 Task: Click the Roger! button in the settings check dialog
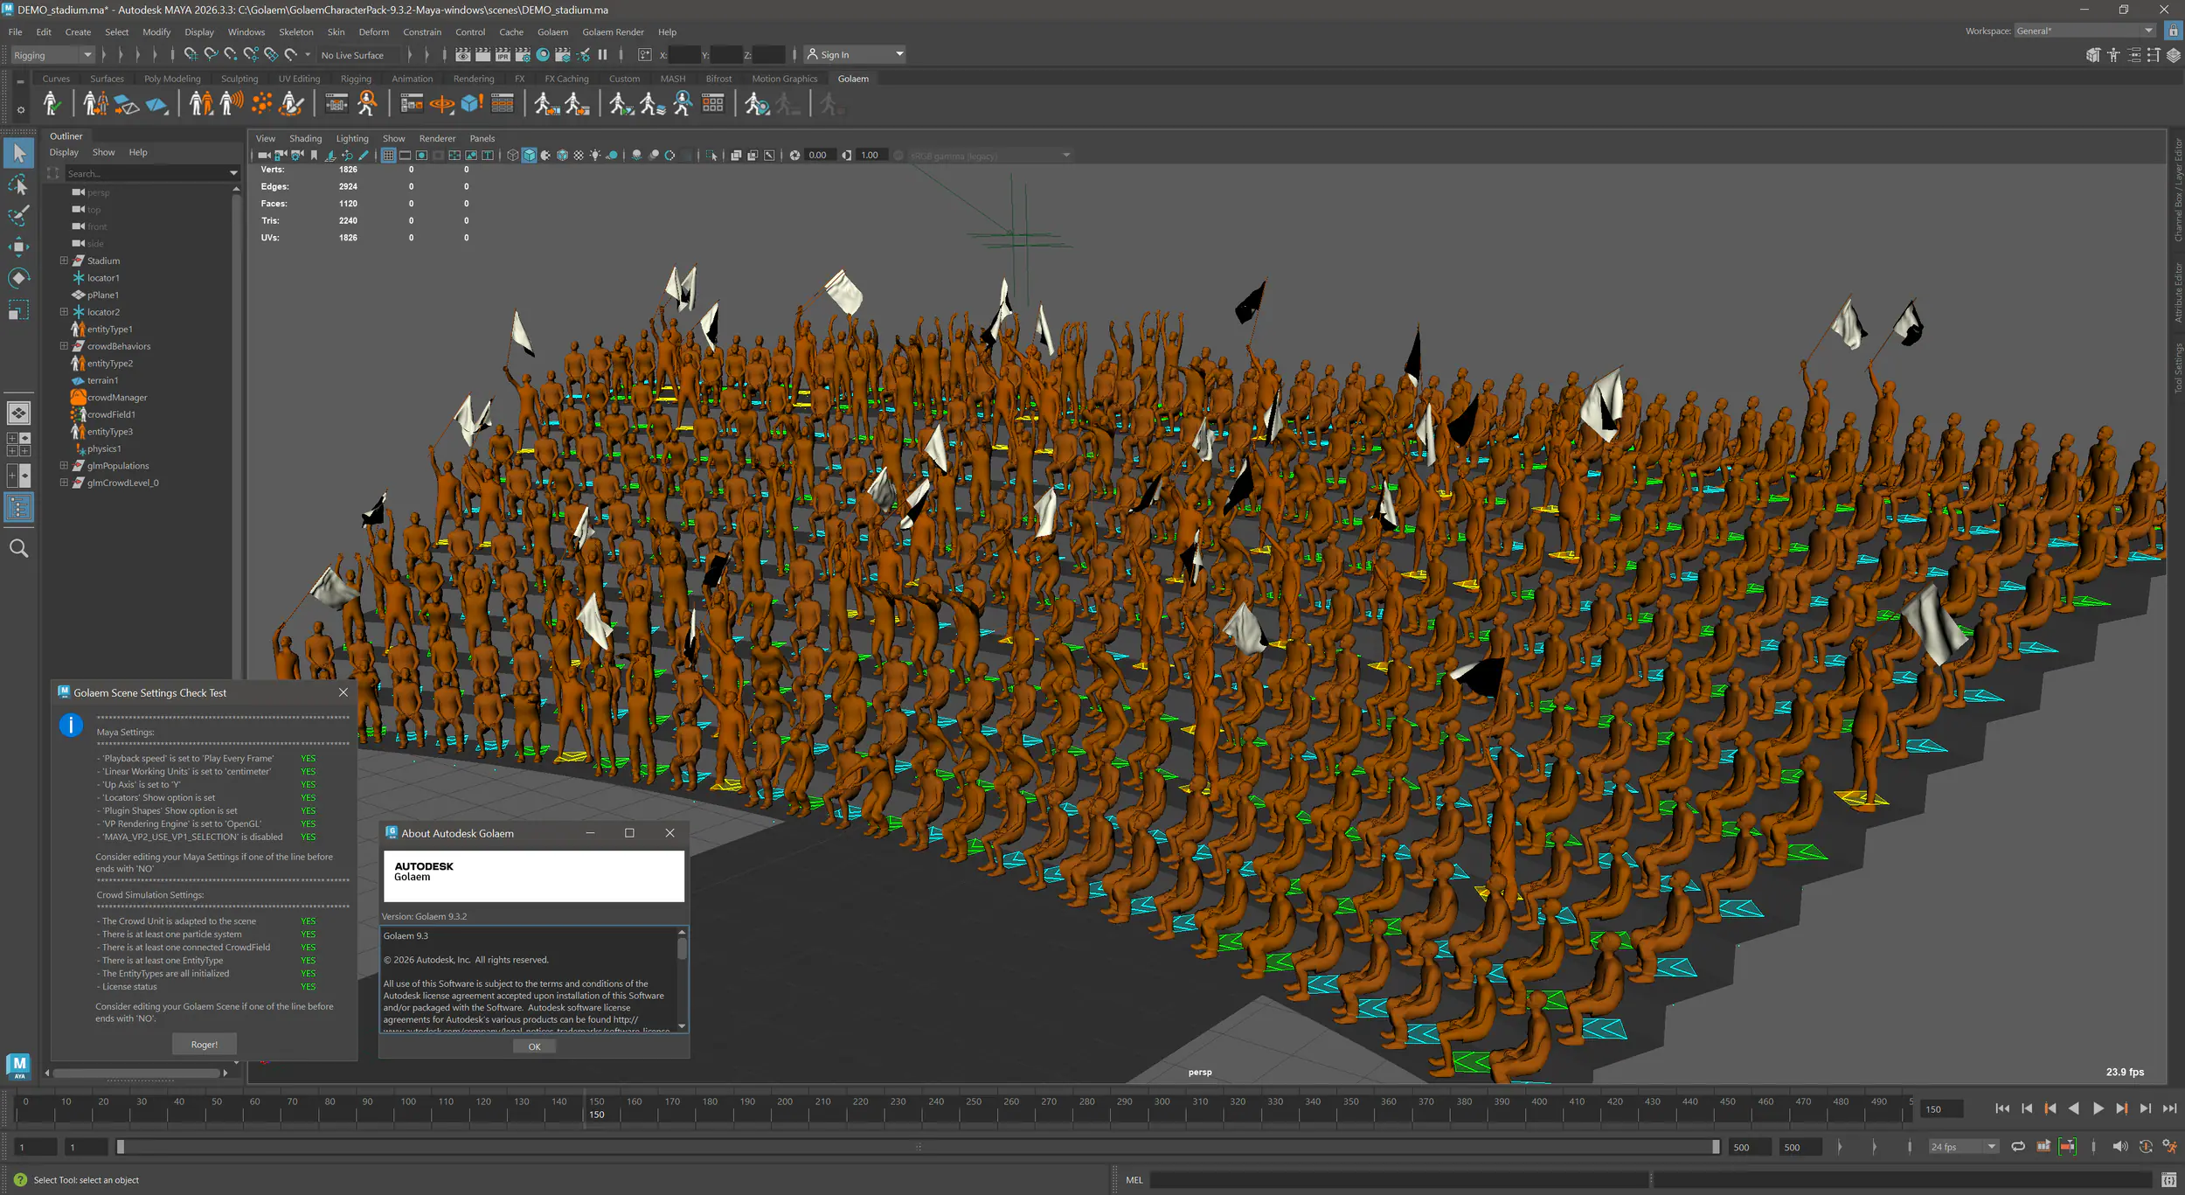pyautogui.click(x=205, y=1045)
